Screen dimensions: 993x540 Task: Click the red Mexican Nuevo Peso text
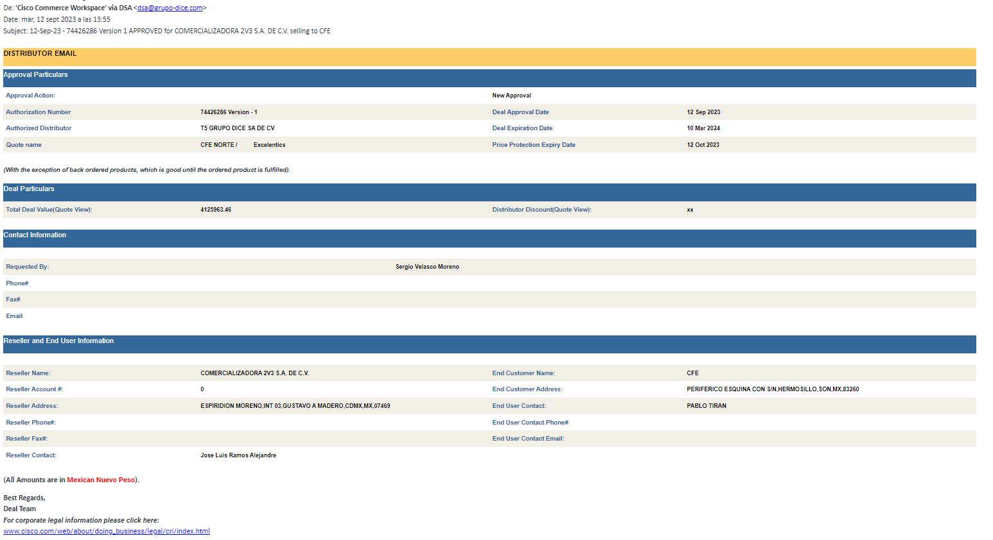[x=101, y=480]
